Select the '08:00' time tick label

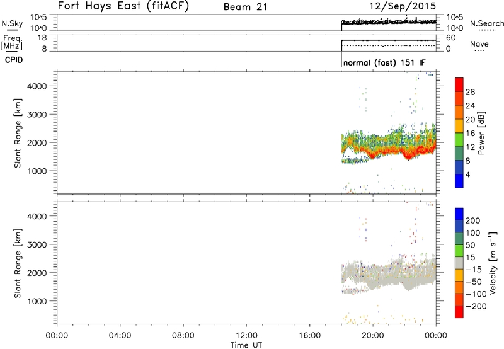(x=183, y=336)
